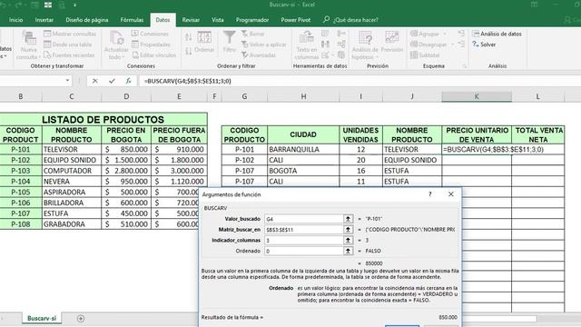
Task: Click the Subtotal option
Action: (x=425, y=55)
